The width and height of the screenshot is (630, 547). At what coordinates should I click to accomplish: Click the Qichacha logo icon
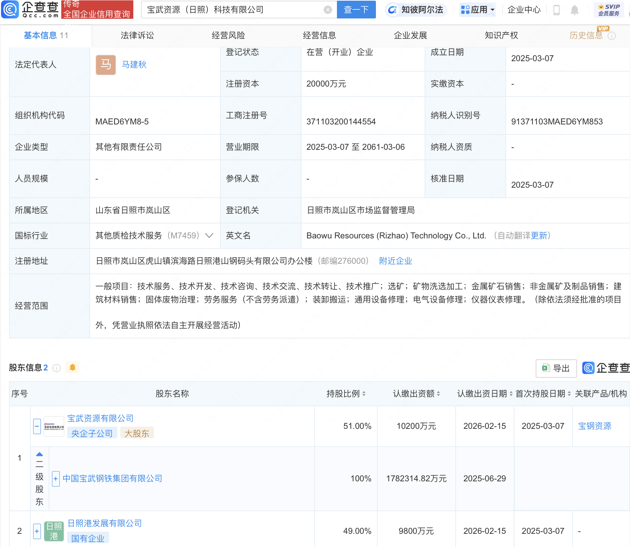tap(10, 9)
